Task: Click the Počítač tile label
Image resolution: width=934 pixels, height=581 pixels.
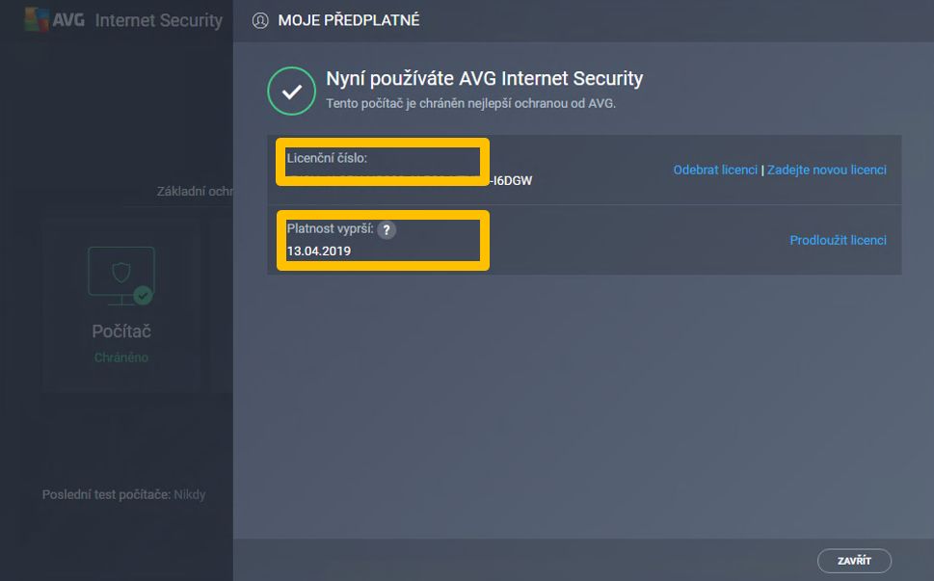Action: pyautogui.click(x=120, y=331)
